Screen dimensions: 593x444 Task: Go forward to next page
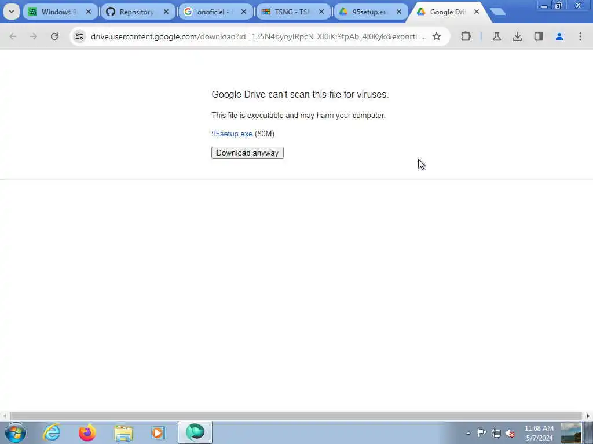pyautogui.click(x=34, y=36)
